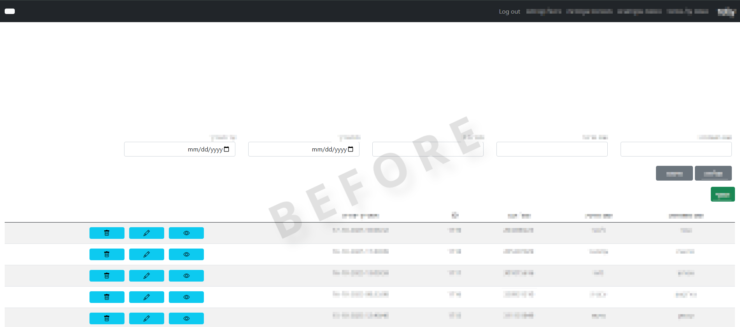Open calendar picker in second date field
Viewport: 740px width, 327px height.
(351, 149)
